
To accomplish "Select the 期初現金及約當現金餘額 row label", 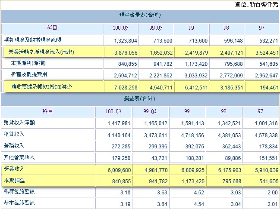I will [32, 40].
